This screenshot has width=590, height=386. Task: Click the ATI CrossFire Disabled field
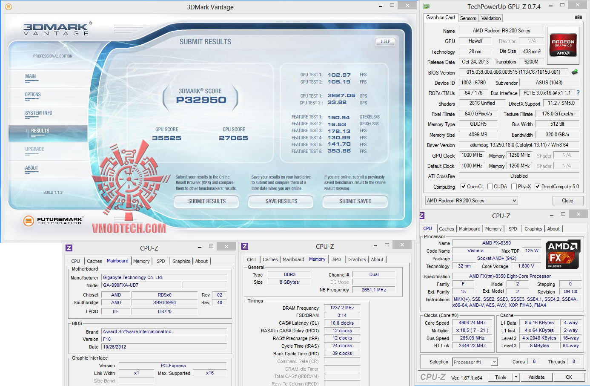(x=519, y=176)
